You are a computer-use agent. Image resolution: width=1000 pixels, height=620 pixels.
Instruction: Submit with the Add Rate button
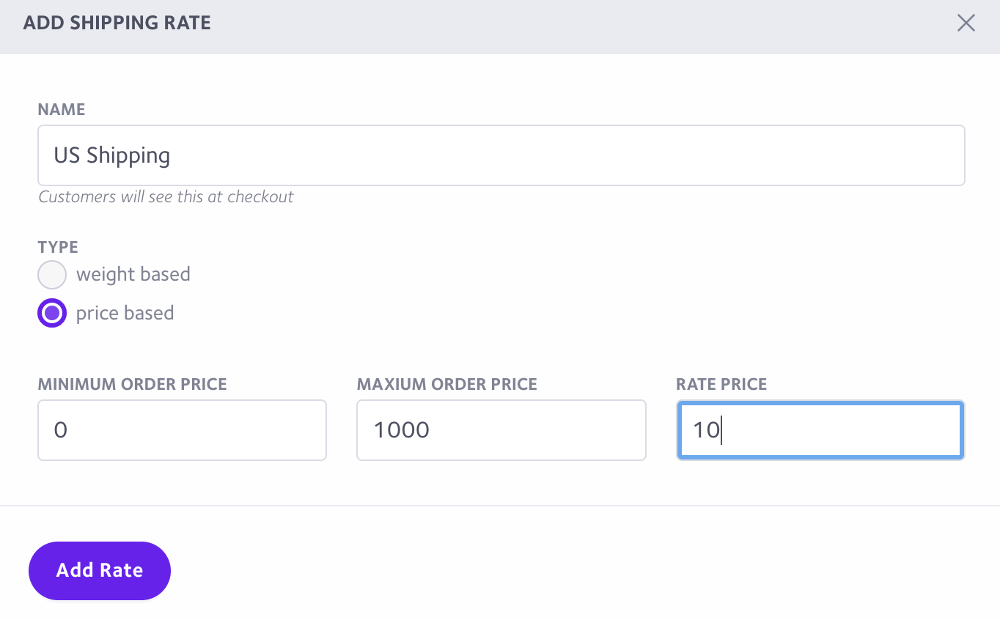tap(100, 571)
